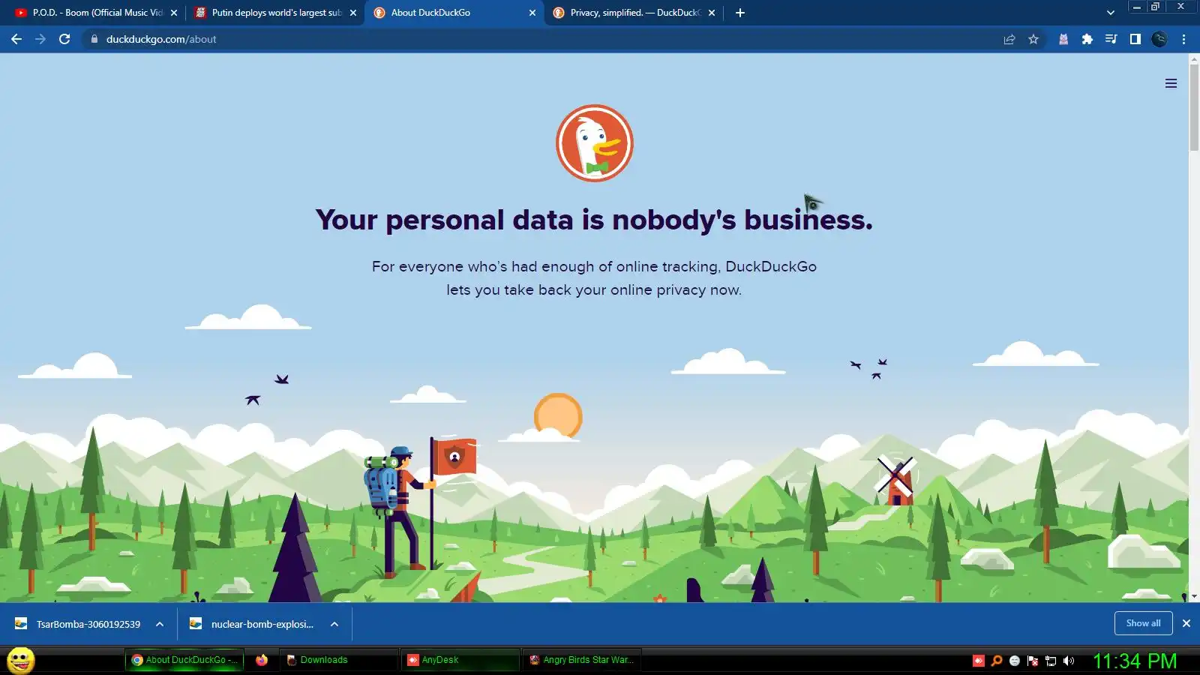Open Action Center flag tray icon

(1033, 661)
